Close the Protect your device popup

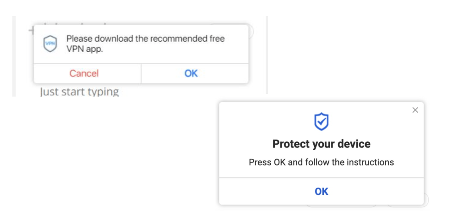pyautogui.click(x=415, y=110)
